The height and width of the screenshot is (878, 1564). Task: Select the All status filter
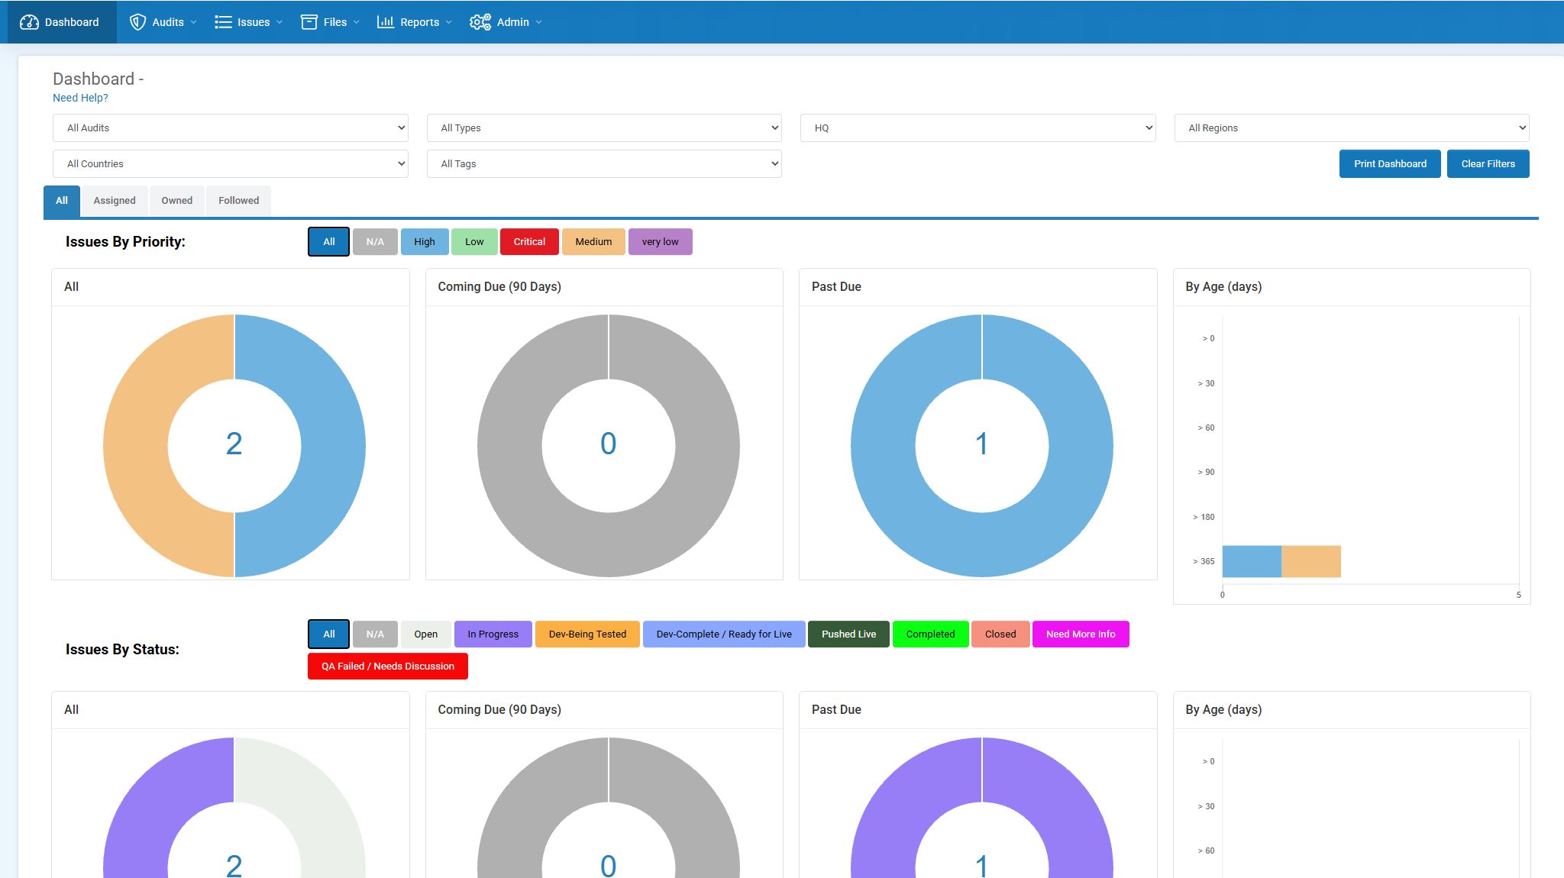(x=329, y=634)
